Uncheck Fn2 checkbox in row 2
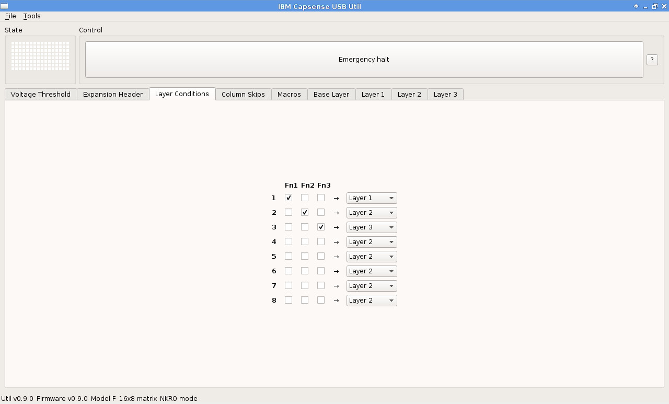Image resolution: width=669 pixels, height=404 pixels. [x=305, y=213]
